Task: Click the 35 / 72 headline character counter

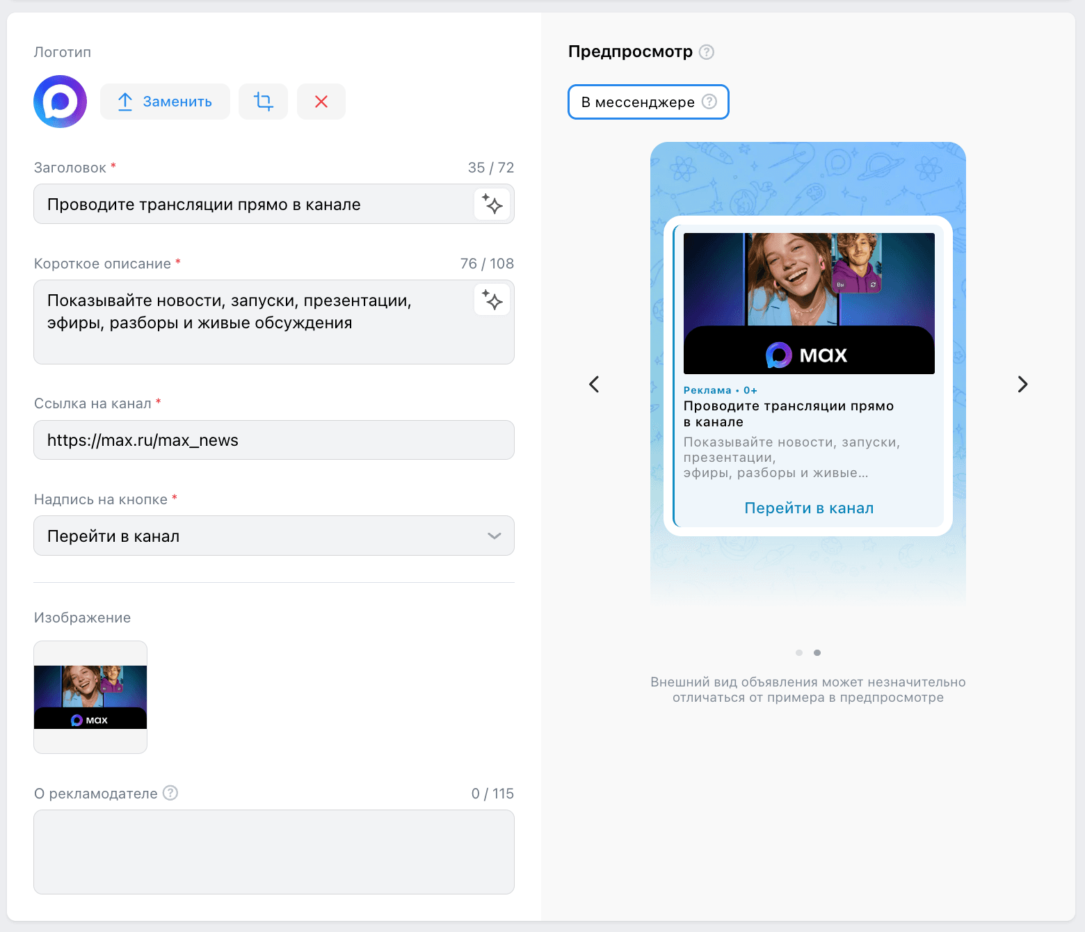Action: point(491,168)
